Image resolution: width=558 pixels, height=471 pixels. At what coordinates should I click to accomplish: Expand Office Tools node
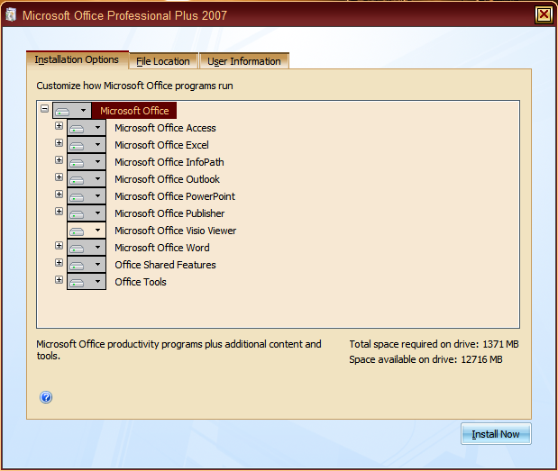(x=59, y=279)
